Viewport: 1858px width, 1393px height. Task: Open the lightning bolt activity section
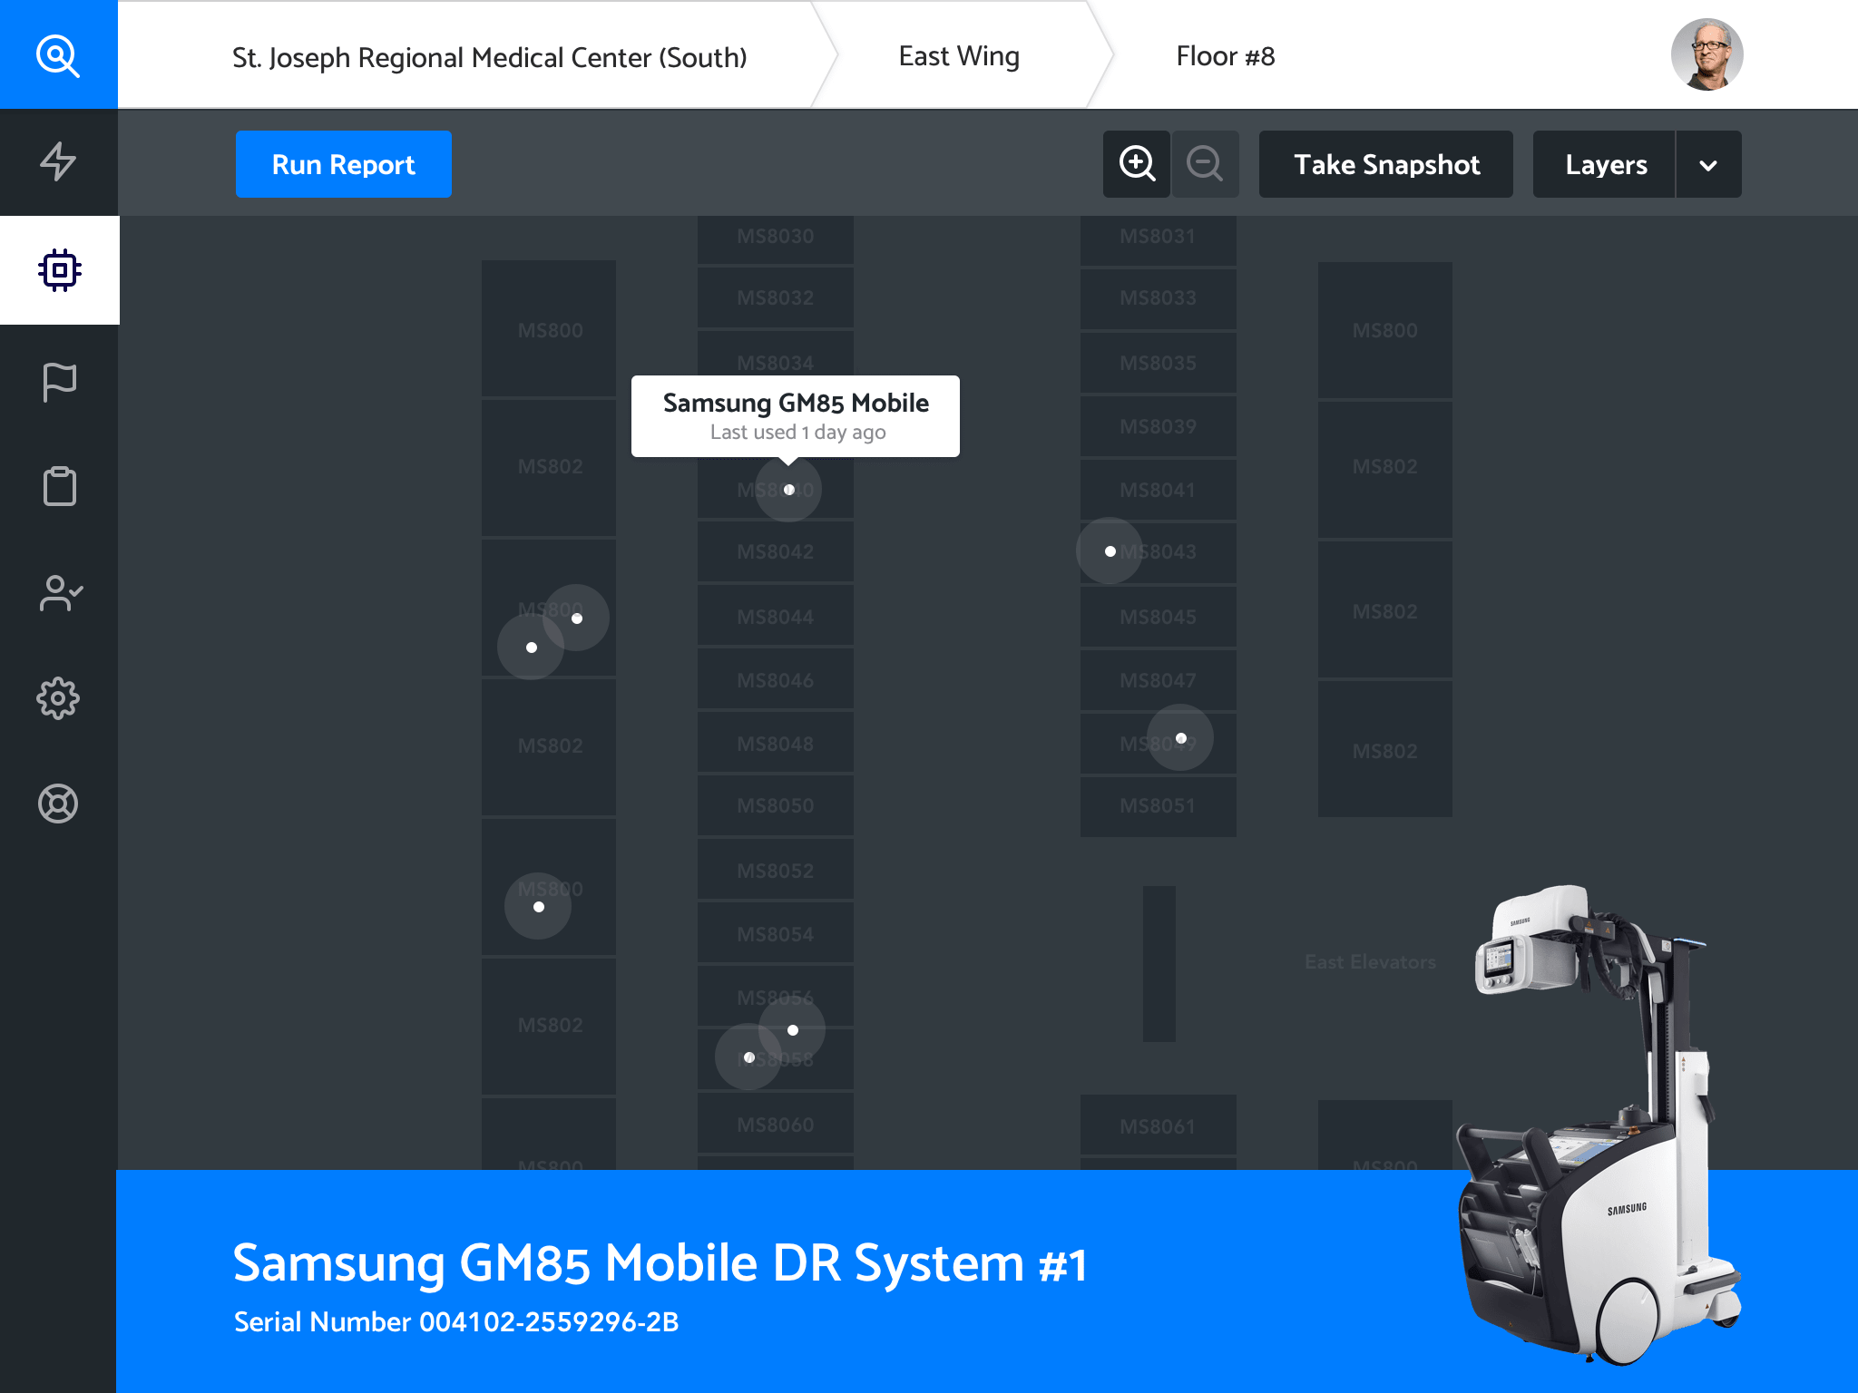58,162
